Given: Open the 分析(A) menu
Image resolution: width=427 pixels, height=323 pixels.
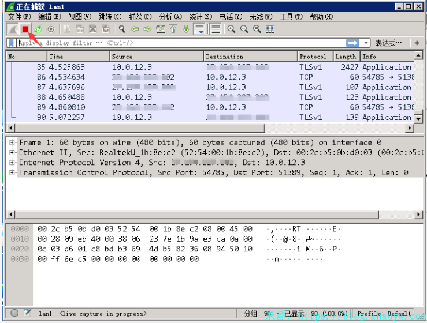Looking at the screenshot, I should tap(169, 17).
